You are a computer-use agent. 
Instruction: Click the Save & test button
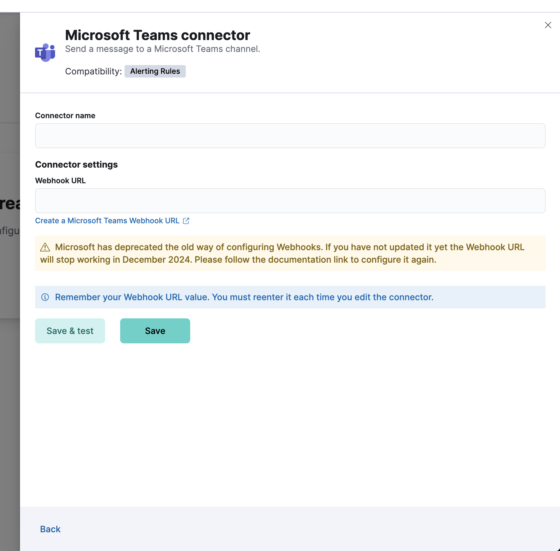pos(70,331)
